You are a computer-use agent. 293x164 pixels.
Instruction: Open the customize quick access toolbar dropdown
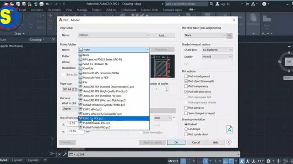(x=64, y=4)
